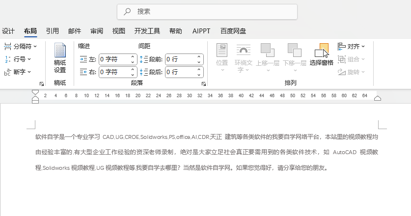Increase the right indent with up arrow

[x=133, y=69]
